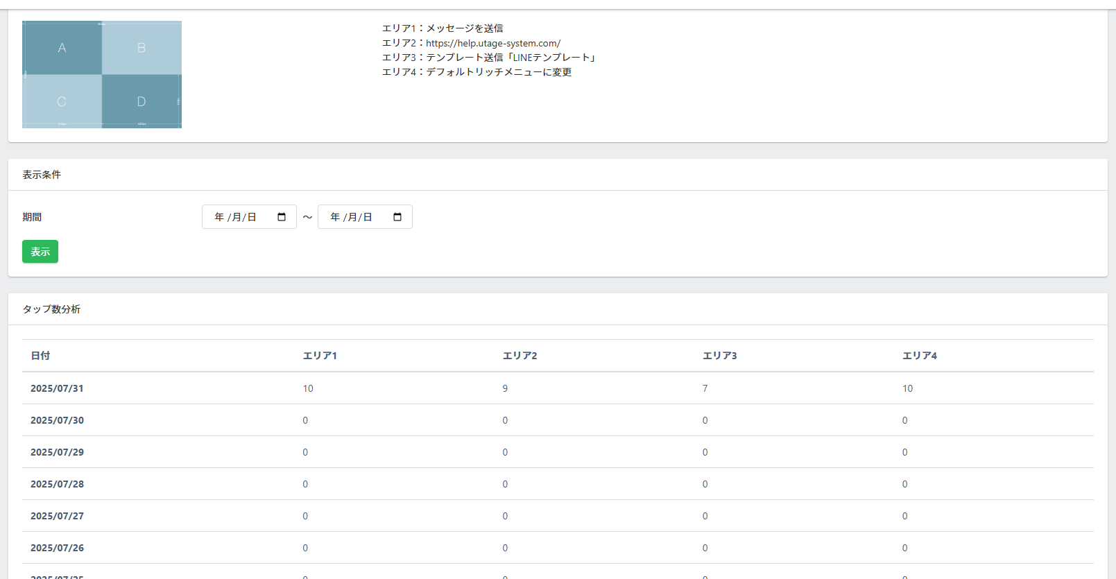Image resolution: width=1116 pixels, height=579 pixels.
Task: Click the start date 年/月/日 input
Action: tap(249, 217)
